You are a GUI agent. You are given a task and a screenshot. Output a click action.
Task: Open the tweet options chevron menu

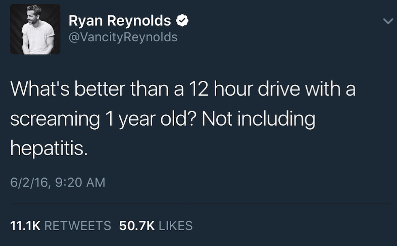[x=388, y=22]
